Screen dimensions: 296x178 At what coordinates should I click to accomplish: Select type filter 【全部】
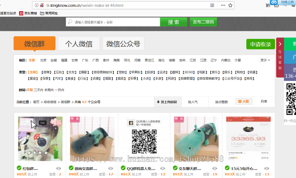pos(33,72)
